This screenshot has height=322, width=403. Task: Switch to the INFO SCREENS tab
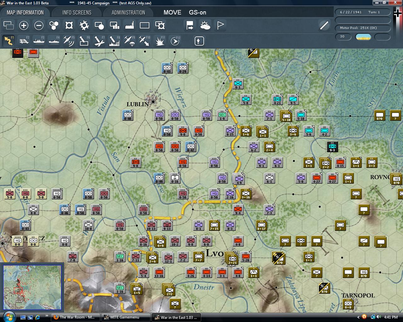(77, 13)
